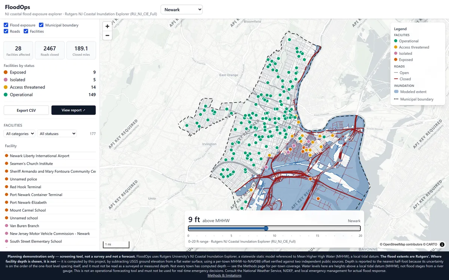Screen dimensions: 449x280
Task: Select Unnamed school facility row
Action: (50, 218)
